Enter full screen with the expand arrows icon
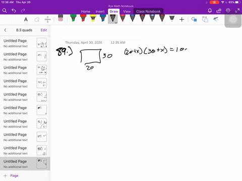The width and height of the screenshot is (242, 181). (x=237, y=11)
